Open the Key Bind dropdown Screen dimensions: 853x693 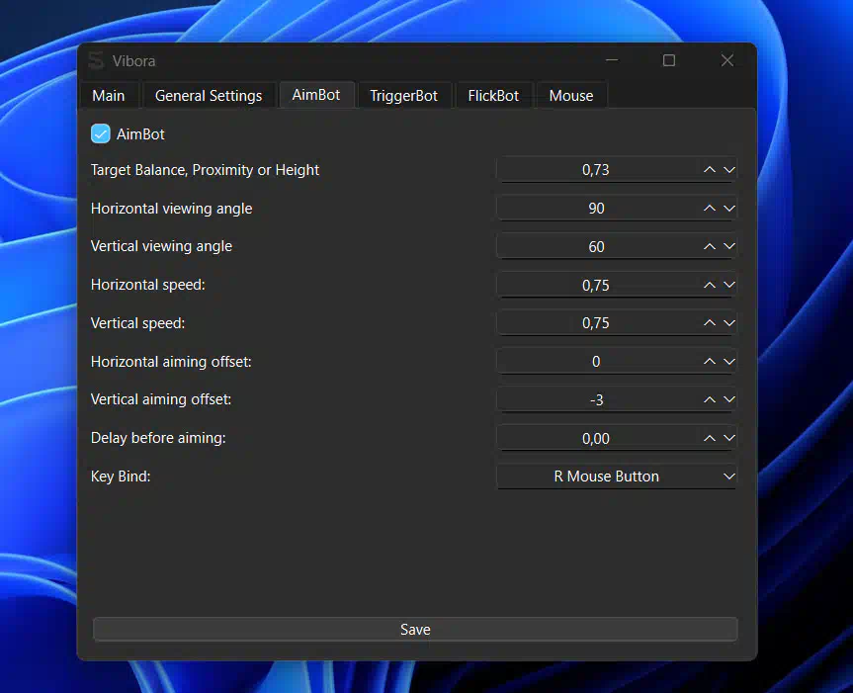(x=617, y=476)
